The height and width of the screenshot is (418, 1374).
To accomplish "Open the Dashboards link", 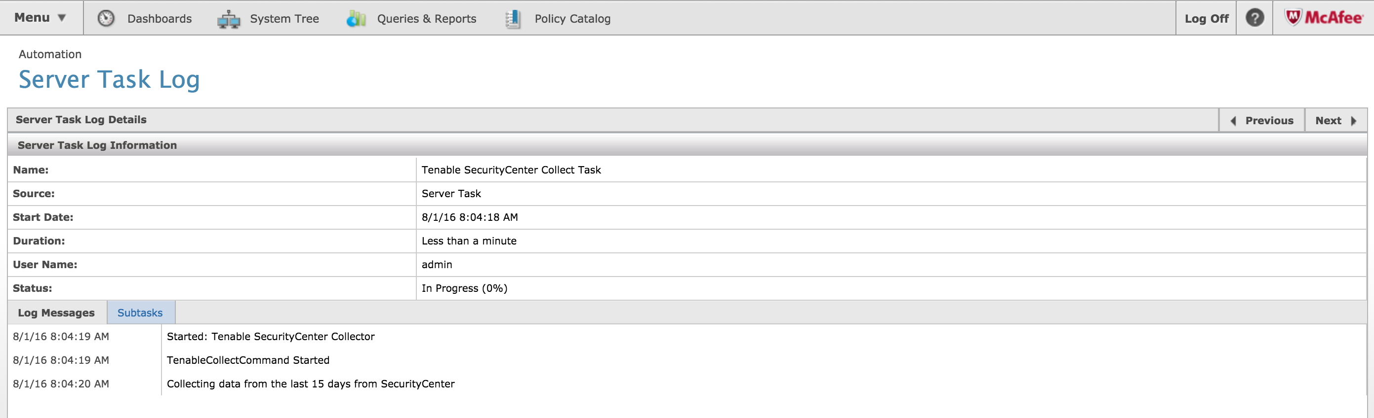I will point(160,19).
